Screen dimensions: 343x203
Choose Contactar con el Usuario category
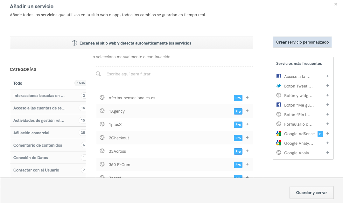48,170
